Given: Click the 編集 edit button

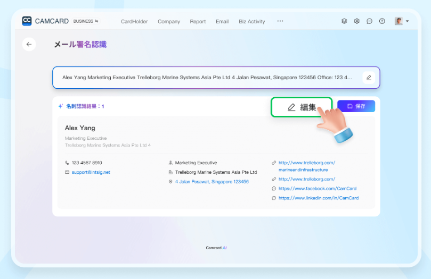Looking at the screenshot, I should click(x=302, y=107).
